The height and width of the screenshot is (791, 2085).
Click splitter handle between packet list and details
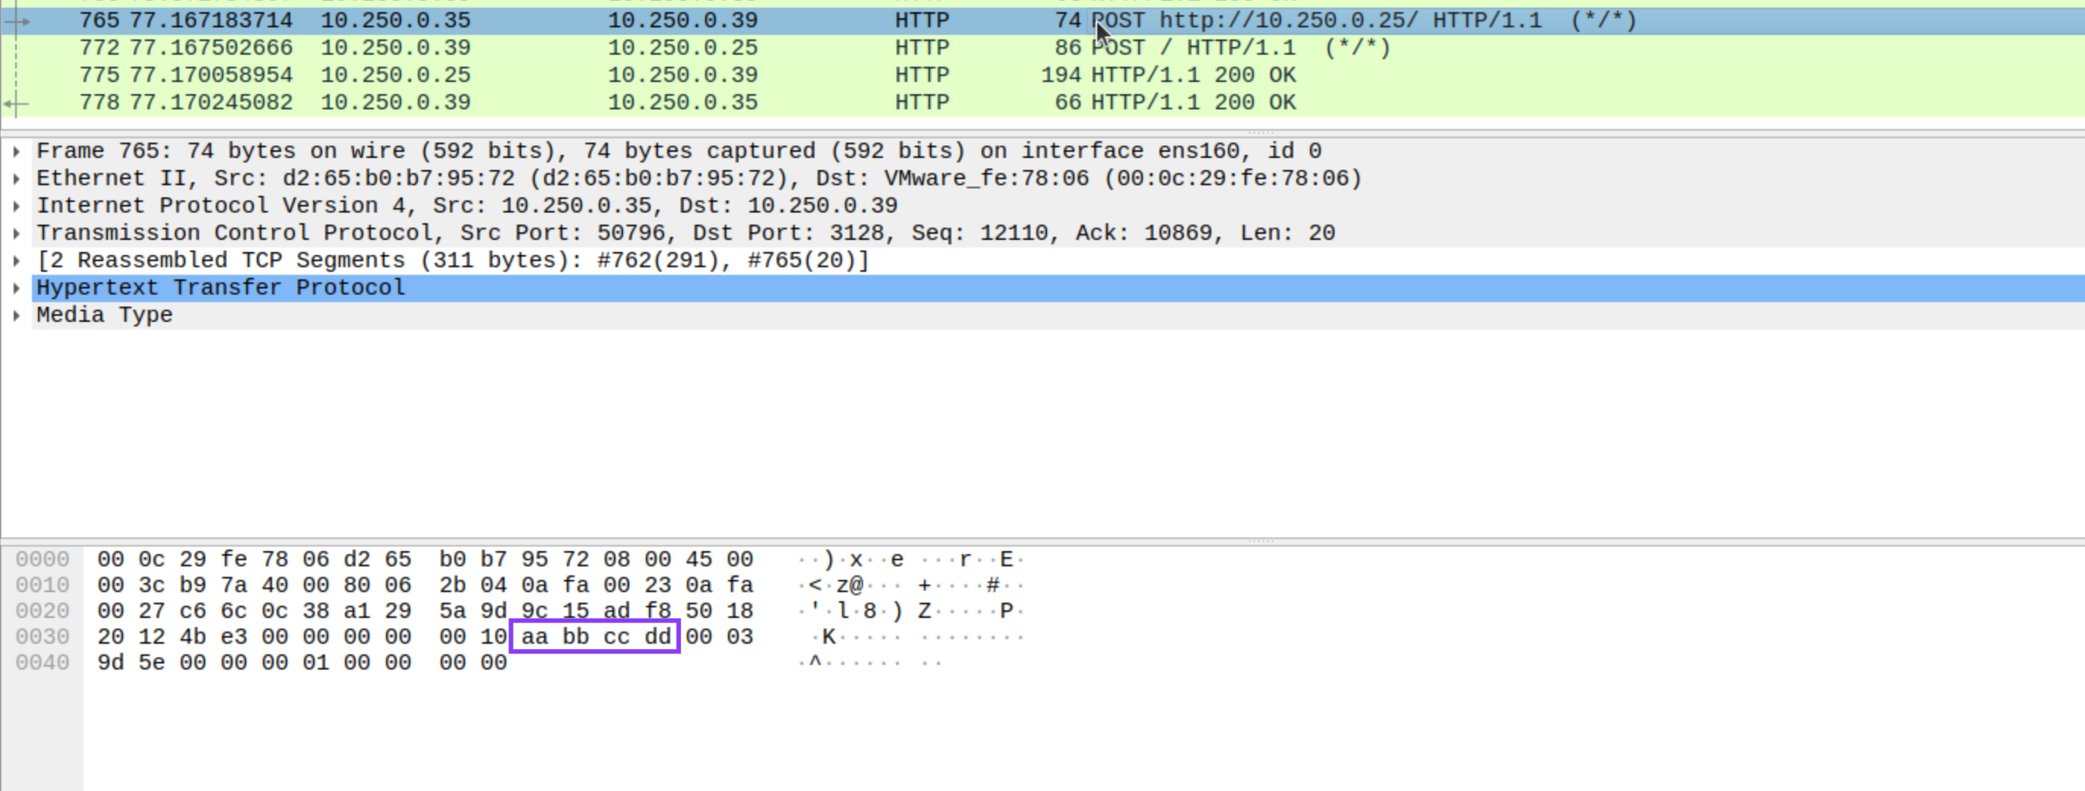tap(1261, 132)
